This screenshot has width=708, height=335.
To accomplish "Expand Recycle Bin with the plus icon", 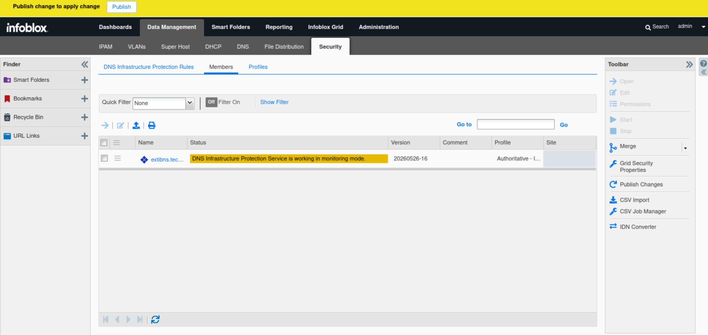I will (85, 117).
